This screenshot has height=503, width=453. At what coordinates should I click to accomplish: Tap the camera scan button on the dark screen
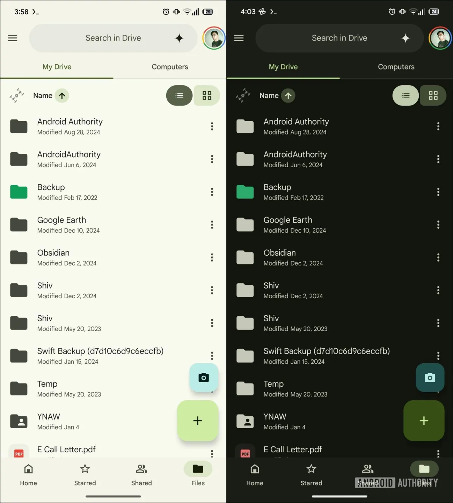[430, 378]
